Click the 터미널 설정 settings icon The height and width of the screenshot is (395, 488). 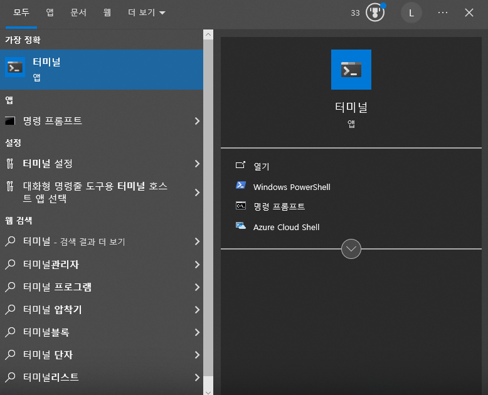[10, 164]
